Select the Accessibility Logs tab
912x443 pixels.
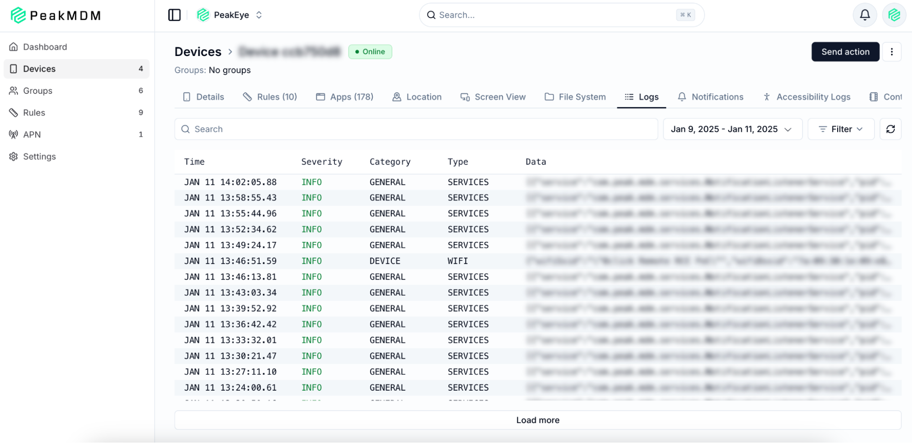coord(807,97)
